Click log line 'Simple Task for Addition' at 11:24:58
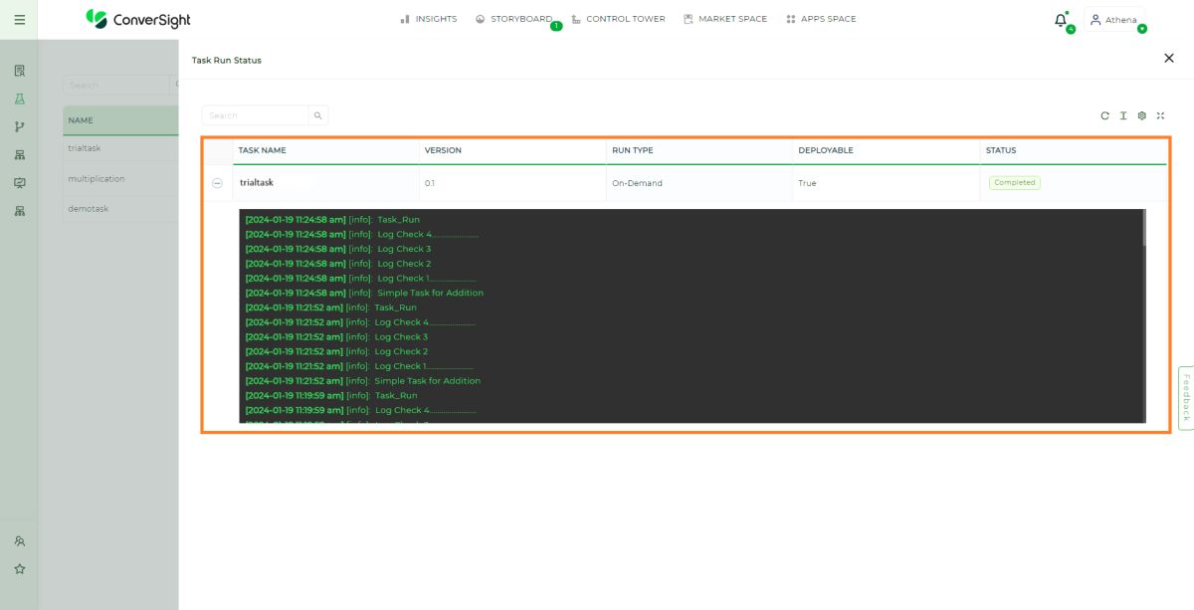Image resolution: width=1194 pixels, height=610 pixels. (364, 293)
